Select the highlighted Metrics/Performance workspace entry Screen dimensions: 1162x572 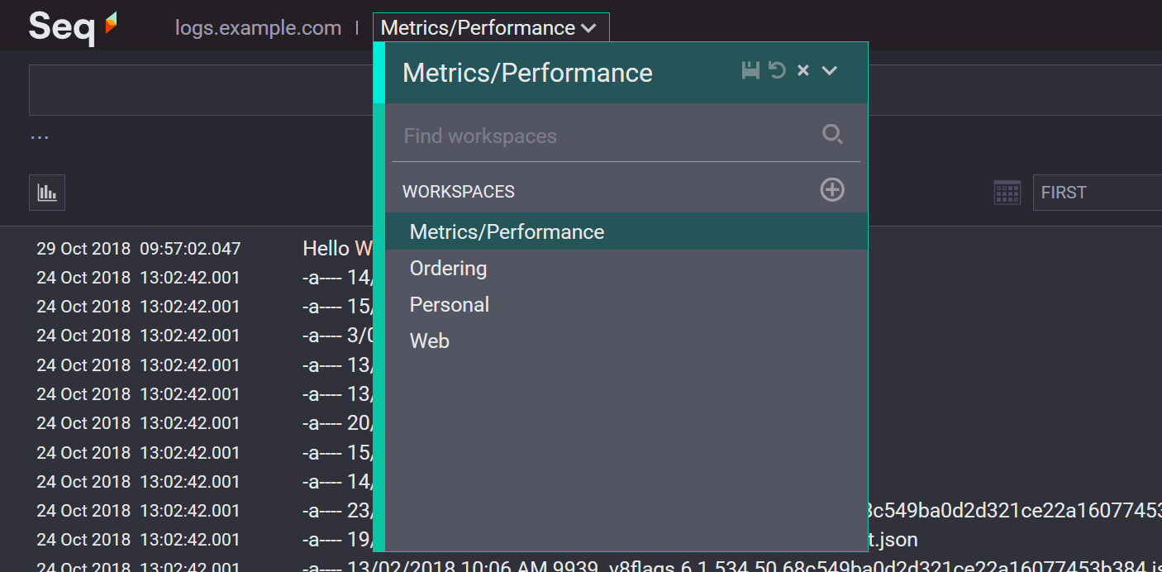point(507,231)
